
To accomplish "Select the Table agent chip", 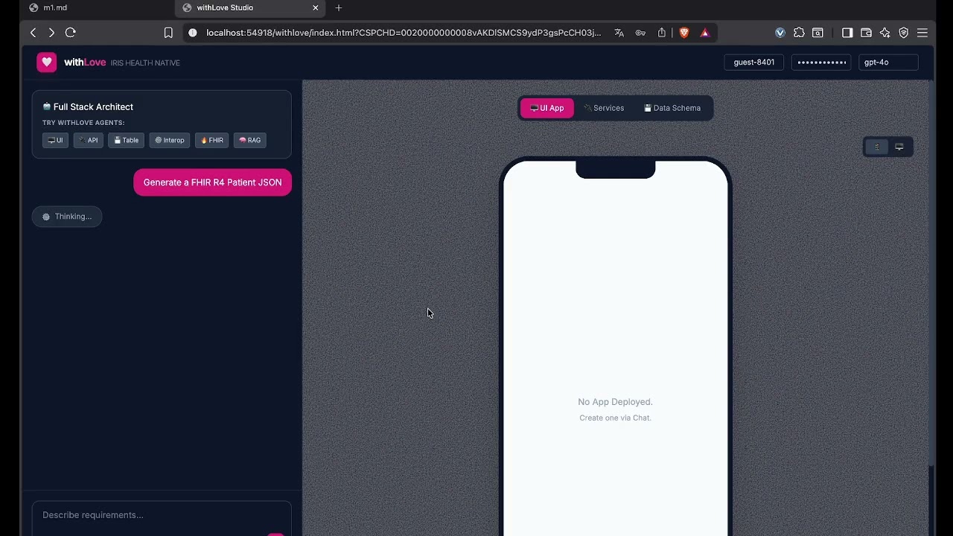I will [x=126, y=140].
